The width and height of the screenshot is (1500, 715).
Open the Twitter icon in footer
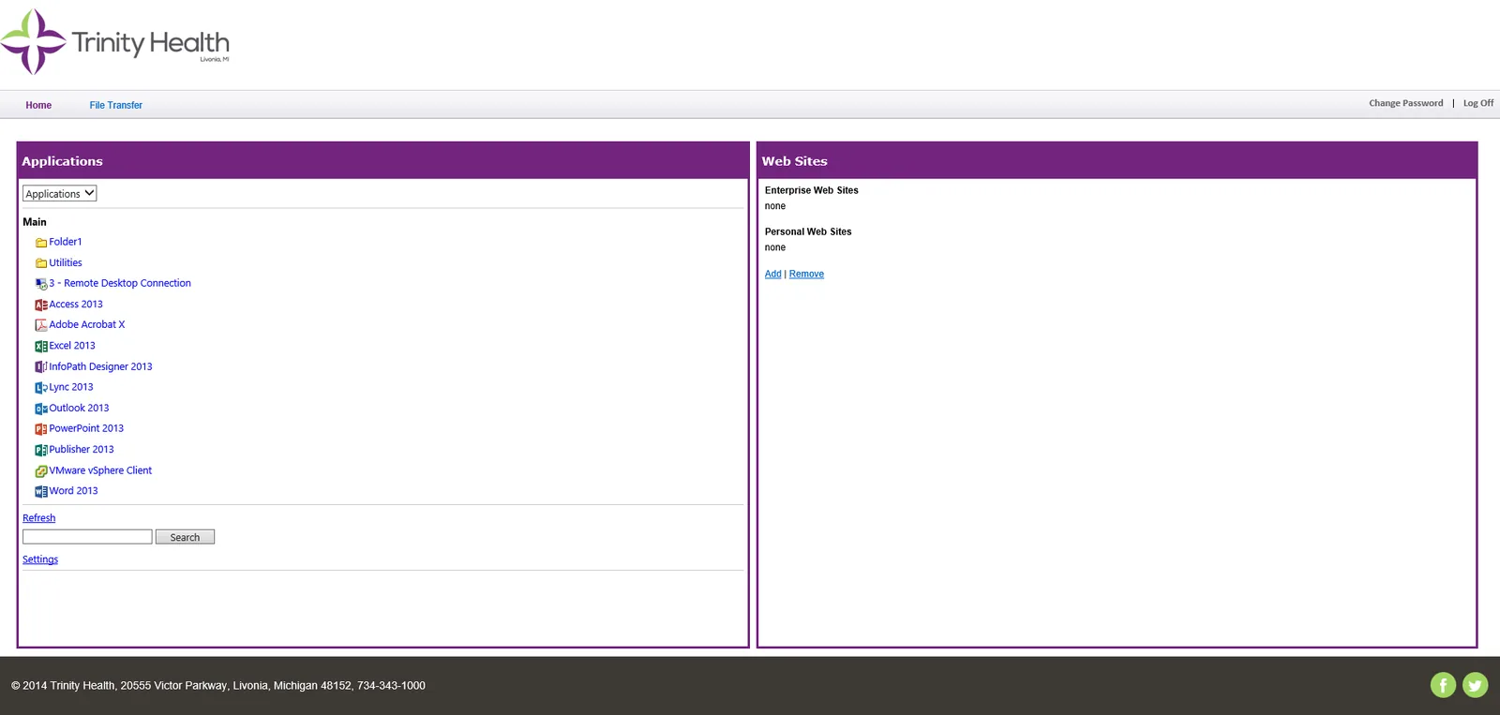(x=1475, y=685)
